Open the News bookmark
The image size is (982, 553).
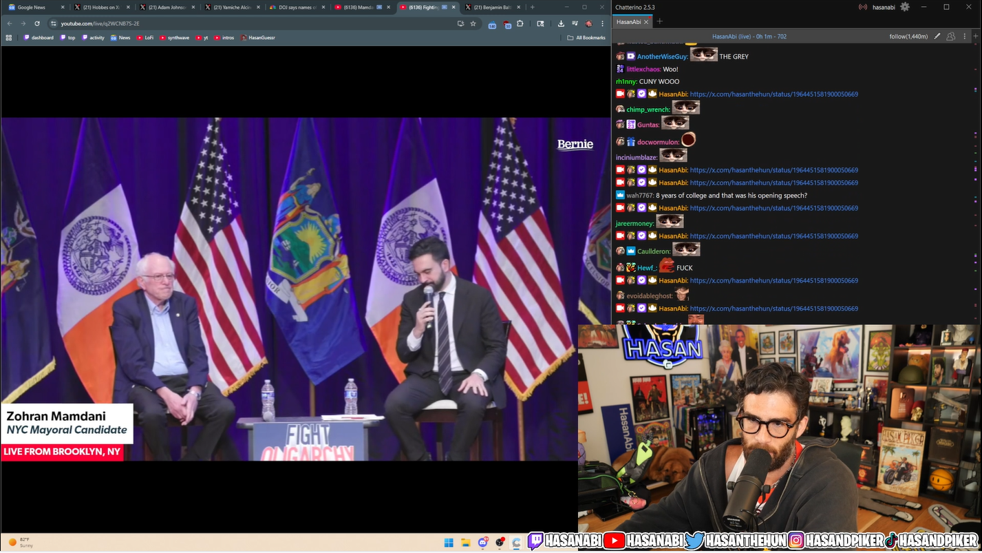point(120,38)
